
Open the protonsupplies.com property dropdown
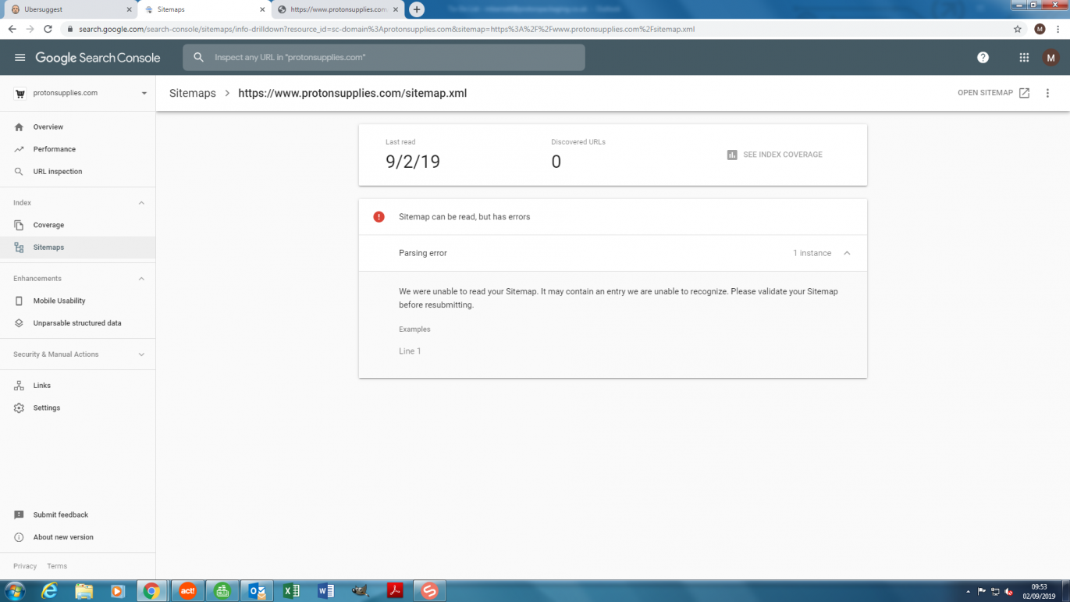pyautogui.click(x=144, y=93)
